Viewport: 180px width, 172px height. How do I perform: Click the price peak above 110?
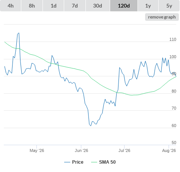tap(19, 33)
